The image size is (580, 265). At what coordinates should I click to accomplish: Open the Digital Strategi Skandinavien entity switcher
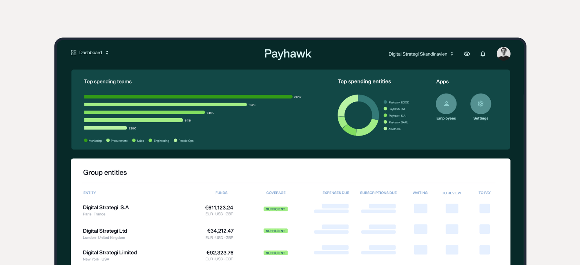(x=420, y=54)
